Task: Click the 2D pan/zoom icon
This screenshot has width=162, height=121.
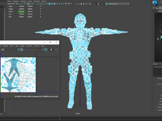Action: (x=22, y=4)
